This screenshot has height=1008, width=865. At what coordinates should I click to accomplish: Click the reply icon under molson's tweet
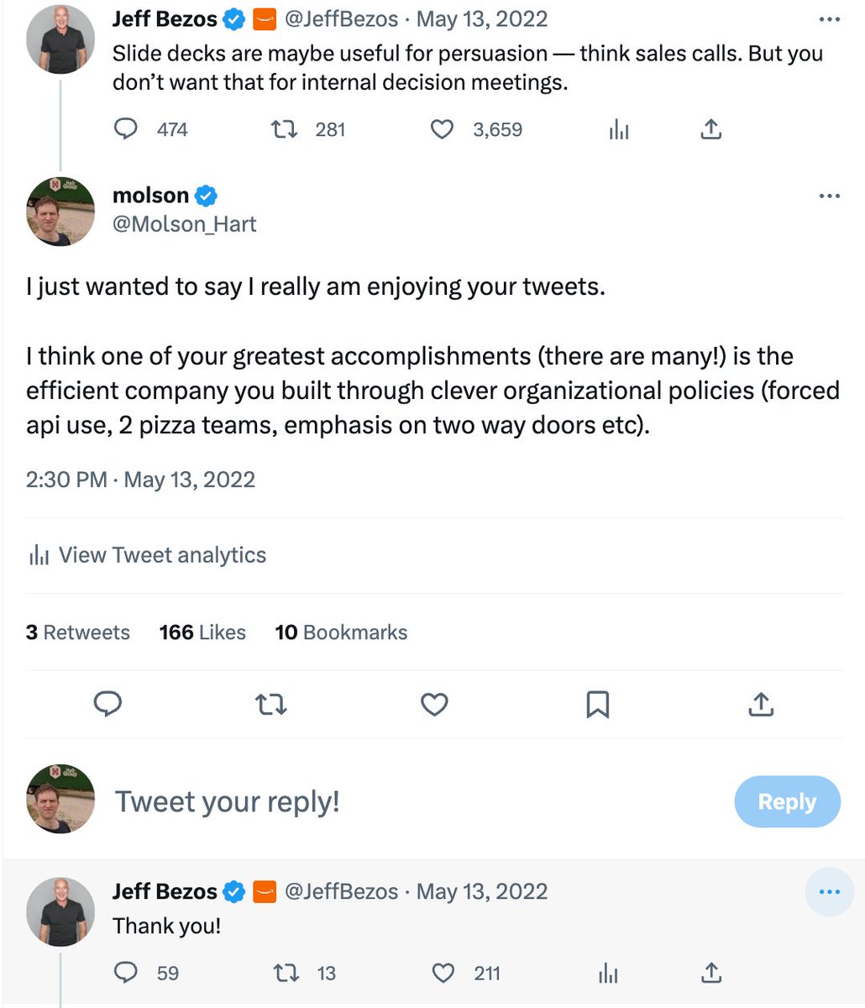(x=107, y=705)
